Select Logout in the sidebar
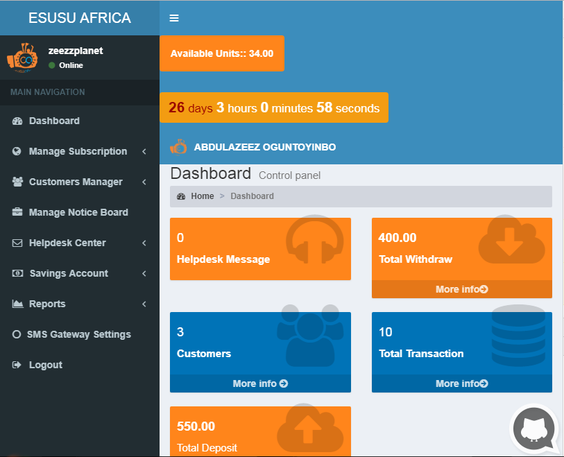The height and width of the screenshot is (457, 564). pos(80,365)
